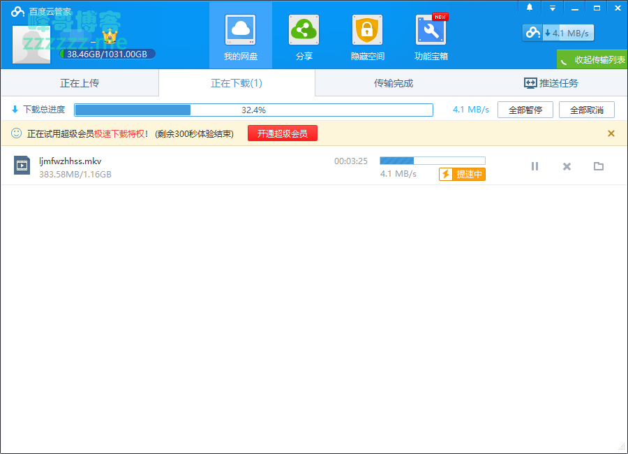This screenshot has width=628, height=454.
Task: Open the 我的网盘 cloud drive section
Action: point(240,36)
